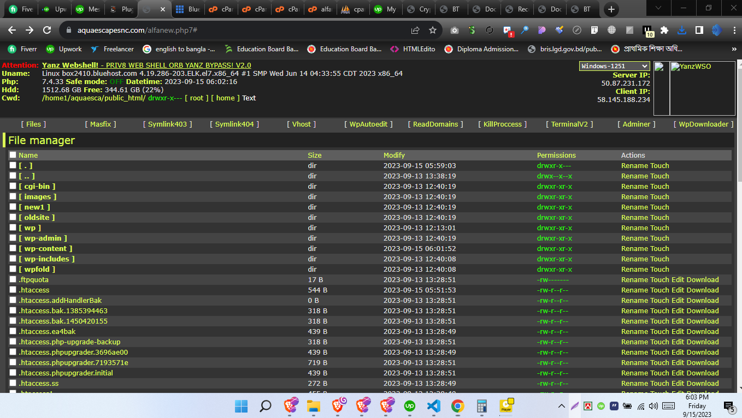Switch to the Bluehost browser tab
Image resolution: width=742 pixels, height=418 pixels.
[187, 9]
